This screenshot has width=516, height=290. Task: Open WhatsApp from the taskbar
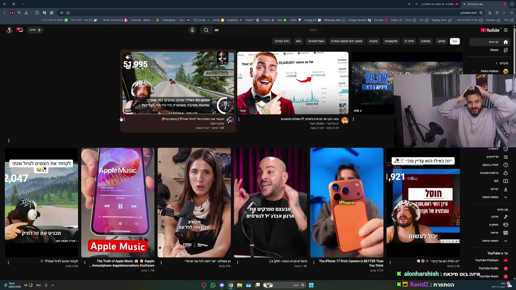pyautogui.click(x=213, y=285)
